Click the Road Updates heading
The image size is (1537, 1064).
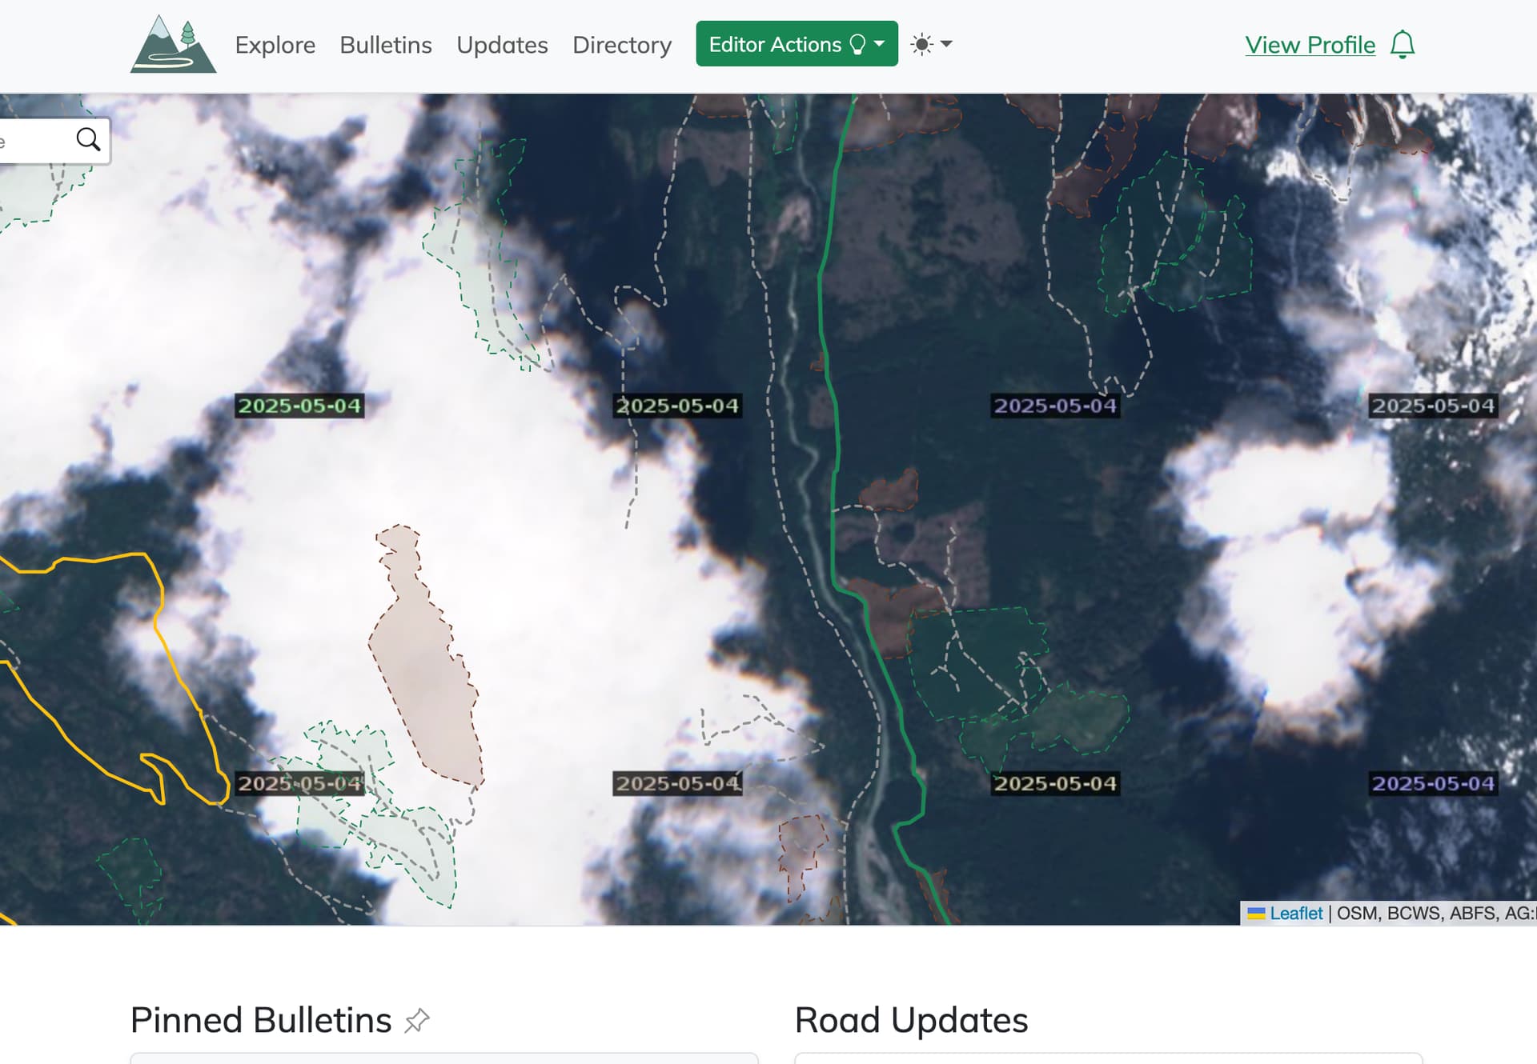click(x=911, y=1020)
